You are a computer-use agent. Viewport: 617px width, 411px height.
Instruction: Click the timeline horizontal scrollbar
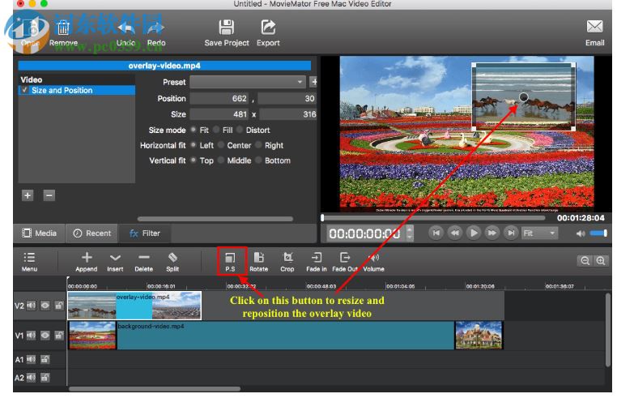[x=154, y=389]
